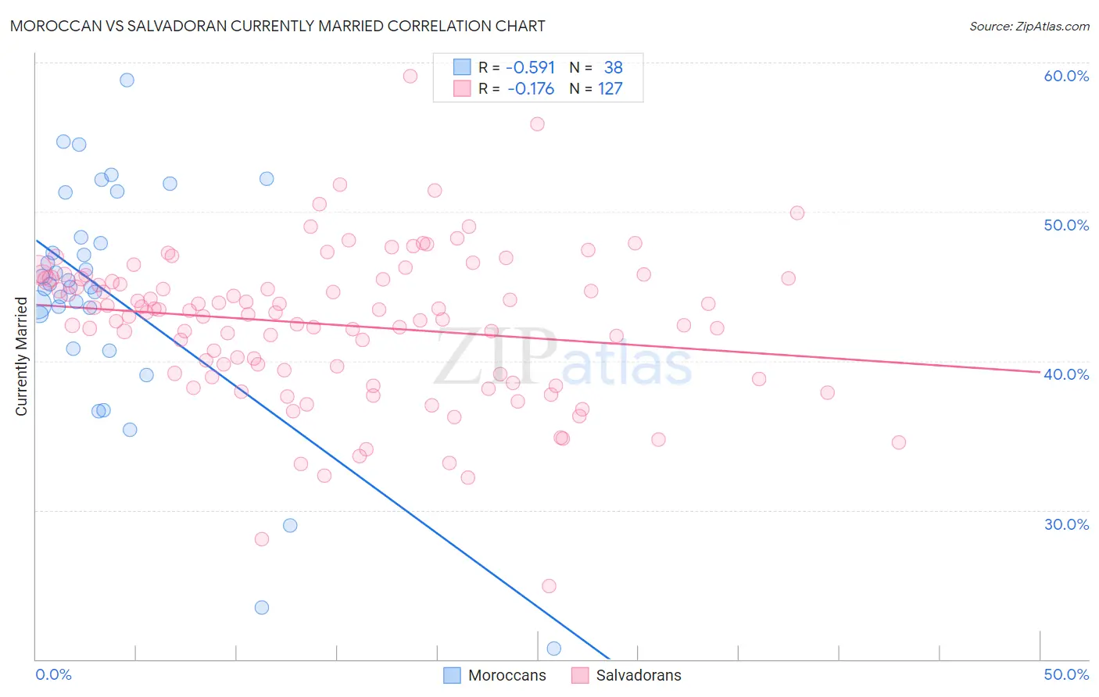The image size is (1099, 697).
Task: Select the Moroccans legend label
Action: pyautogui.click(x=507, y=675)
